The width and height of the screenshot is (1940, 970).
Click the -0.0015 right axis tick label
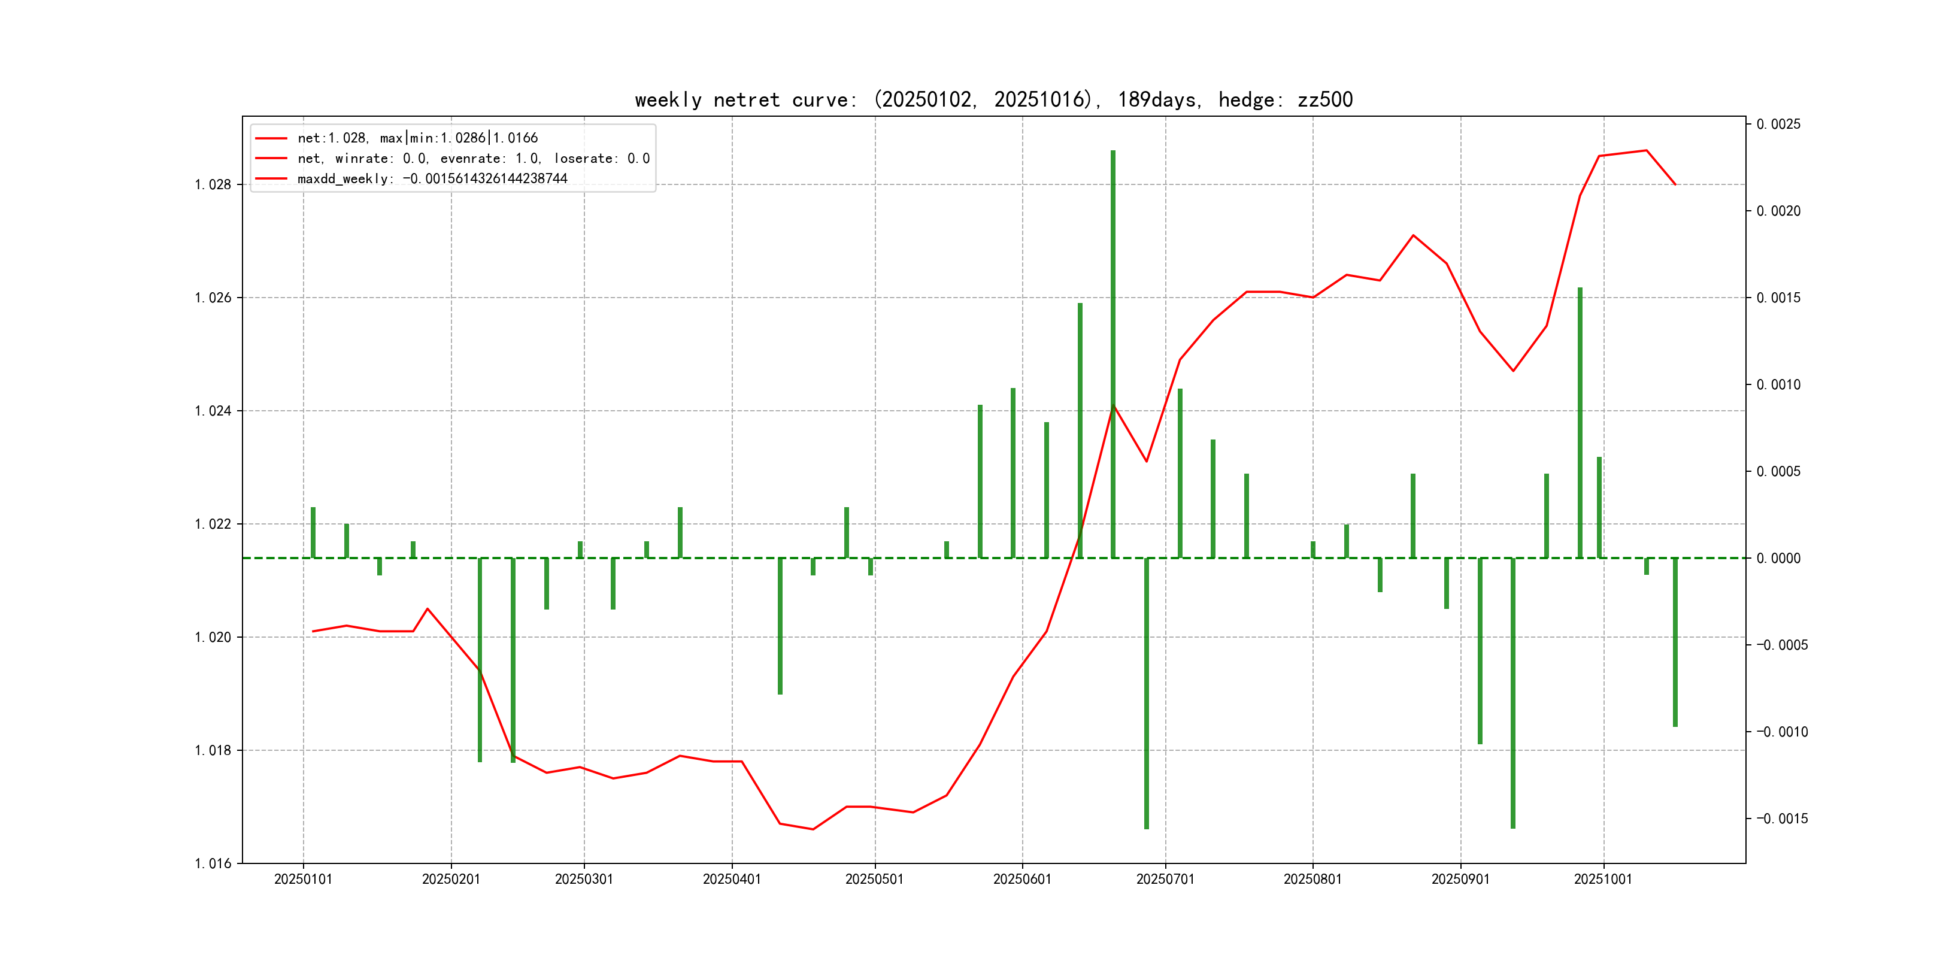coord(1781,819)
